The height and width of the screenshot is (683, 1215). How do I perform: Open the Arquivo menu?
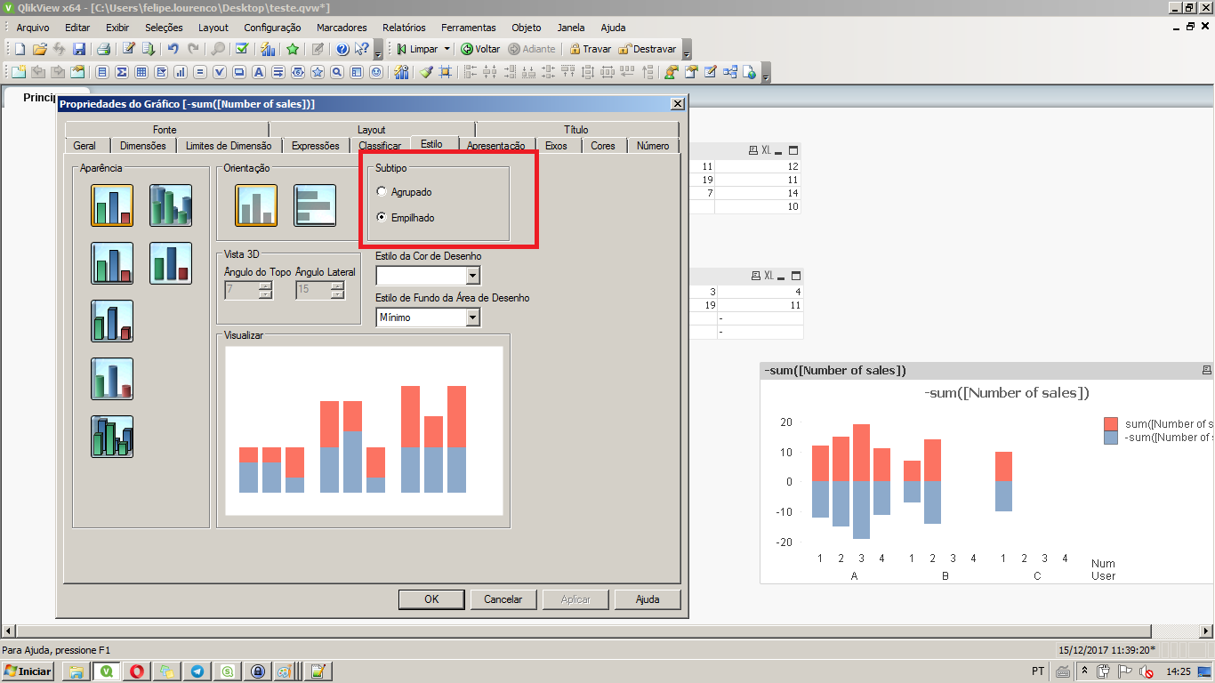33,28
